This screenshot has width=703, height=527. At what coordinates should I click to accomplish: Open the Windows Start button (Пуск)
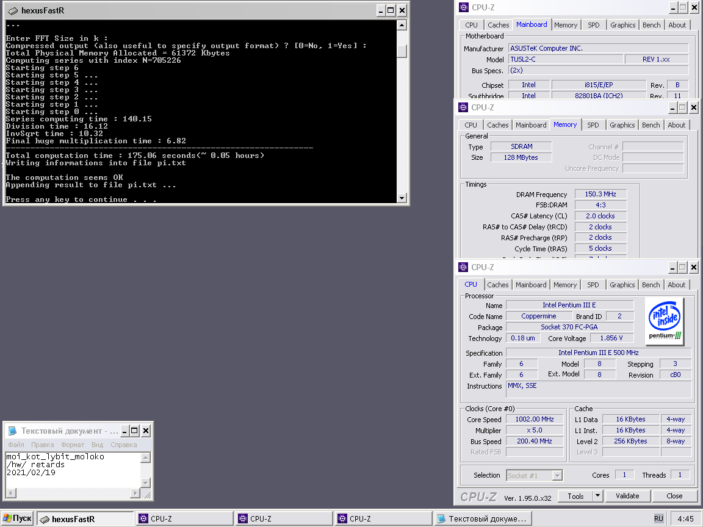(17, 518)
